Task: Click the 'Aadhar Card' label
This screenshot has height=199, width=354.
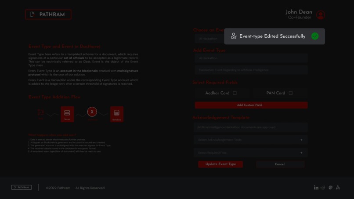Action: coord(217,93)
